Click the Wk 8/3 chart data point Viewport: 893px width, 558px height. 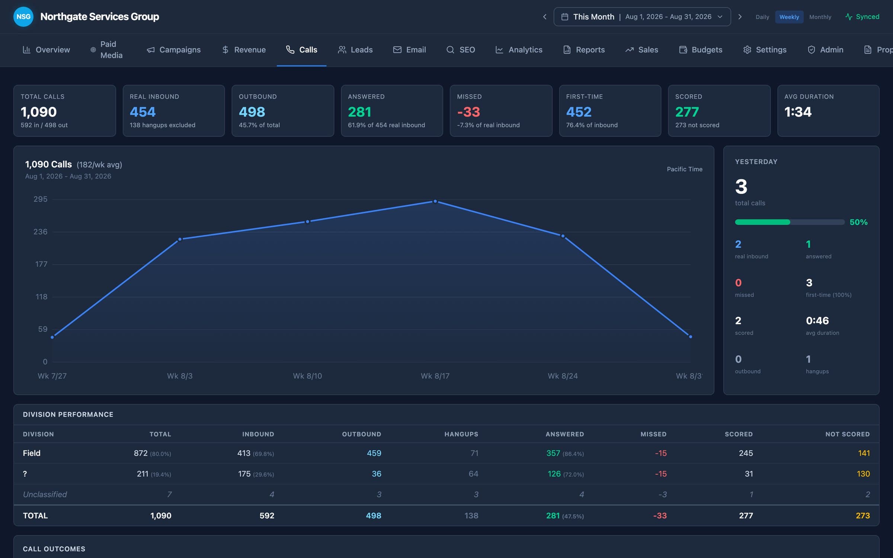coord(180,239)
